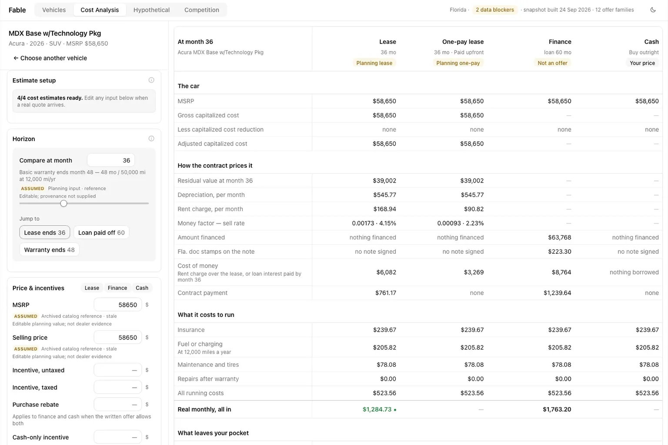Jump to Warranty ends 48
The image size is (668, 445).
[x=49, y=250]
